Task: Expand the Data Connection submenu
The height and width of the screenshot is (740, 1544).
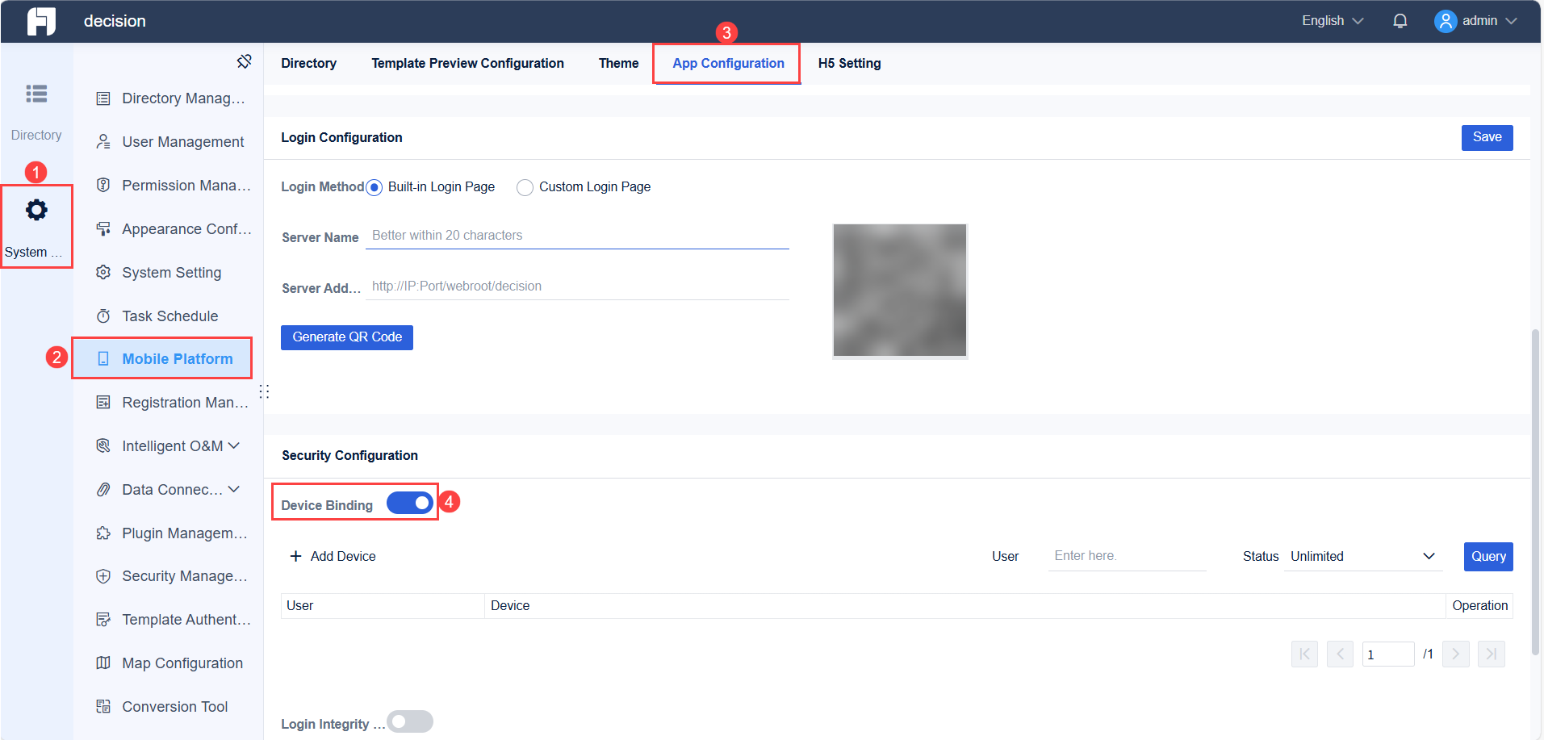Action: pyautogui.click(x=234, y=489)
